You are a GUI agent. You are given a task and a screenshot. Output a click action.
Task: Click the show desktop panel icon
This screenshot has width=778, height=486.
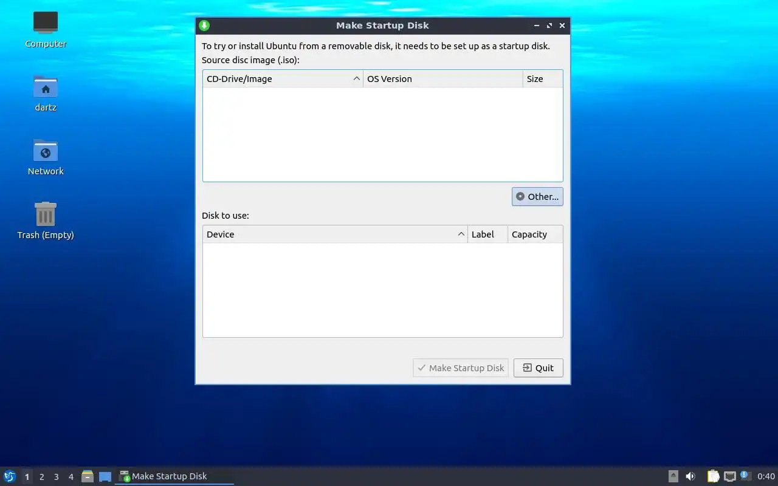tap(105, 476)
